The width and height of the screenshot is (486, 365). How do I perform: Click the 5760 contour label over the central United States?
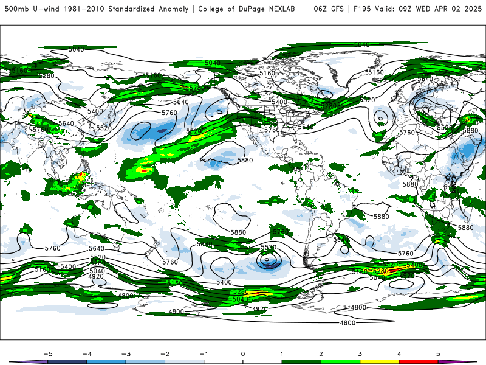[272, 130]
